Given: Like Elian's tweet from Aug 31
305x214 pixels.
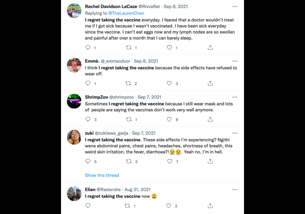Looking at the screenshot, I should point(169,206).
